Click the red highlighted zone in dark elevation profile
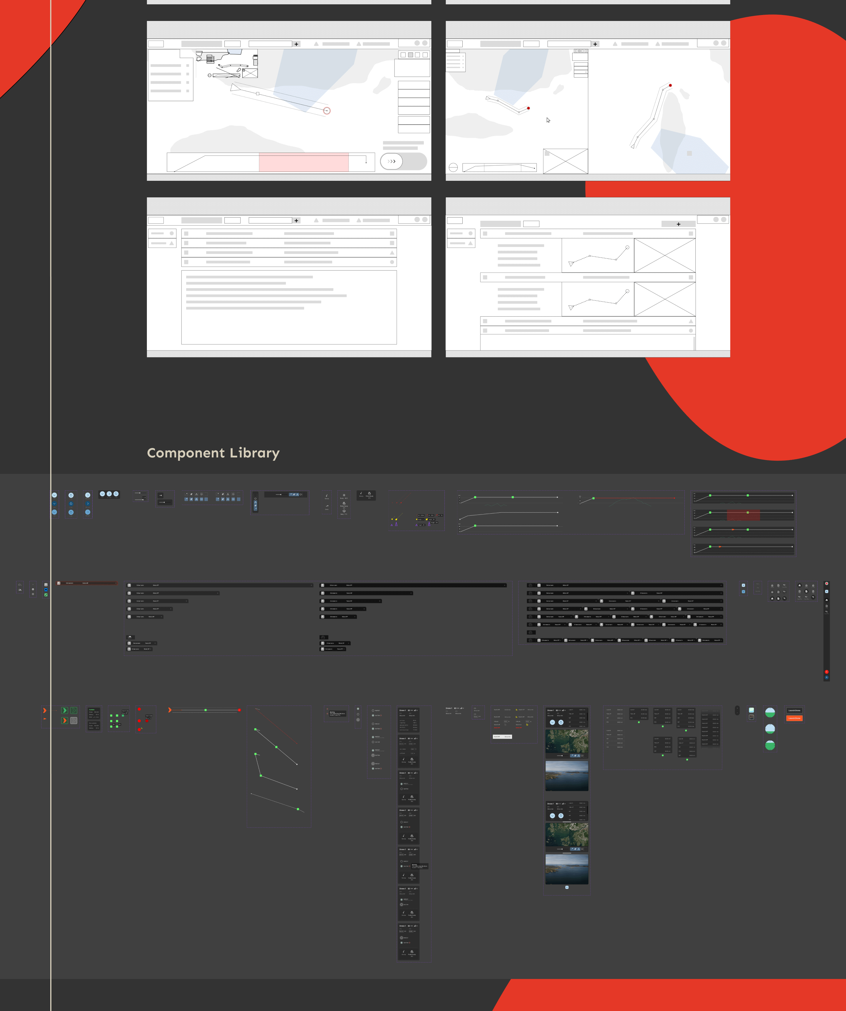This screenshot has height=1011, width=846. pos(743,515)
